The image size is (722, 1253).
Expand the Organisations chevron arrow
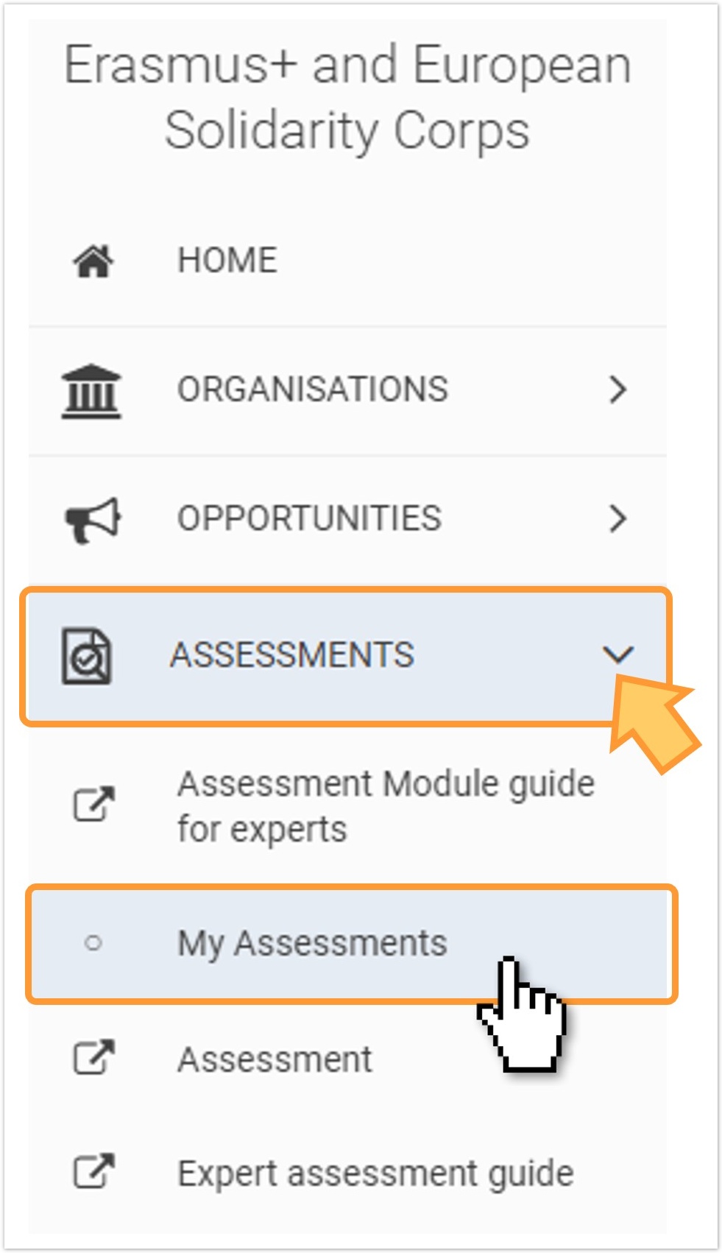pyautogui.click(x=618, y=389)
